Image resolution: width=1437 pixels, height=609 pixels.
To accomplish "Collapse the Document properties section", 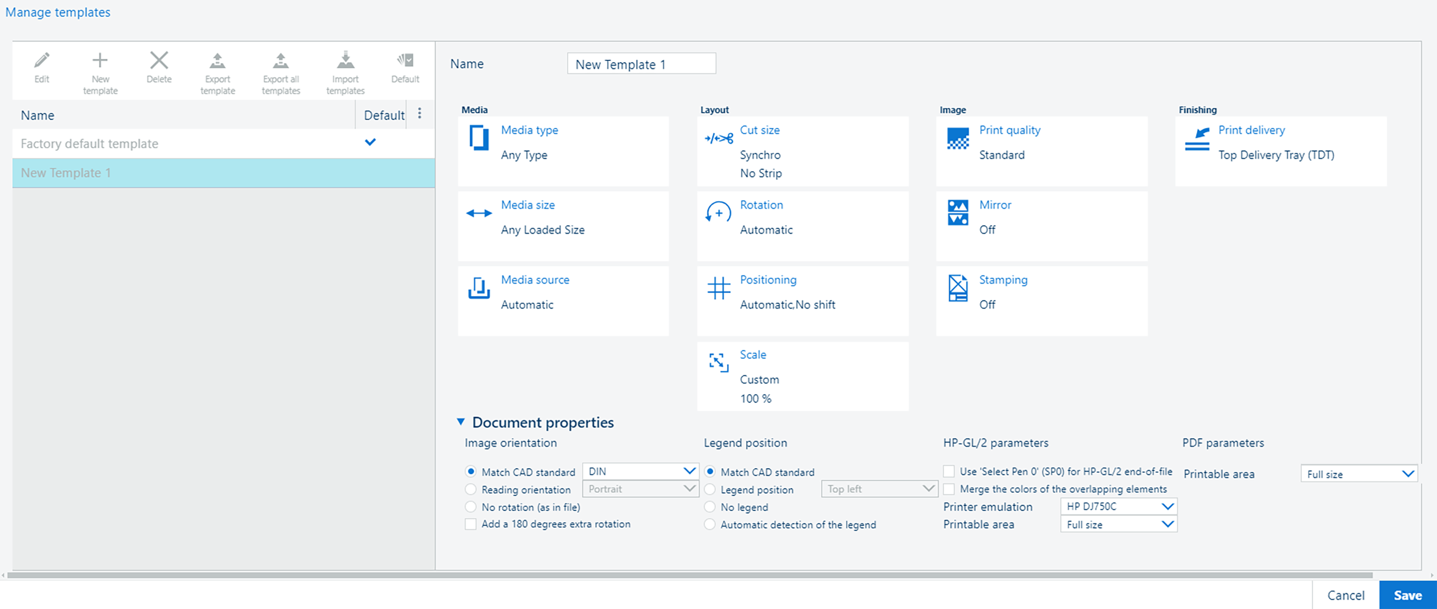I will 461,422.
